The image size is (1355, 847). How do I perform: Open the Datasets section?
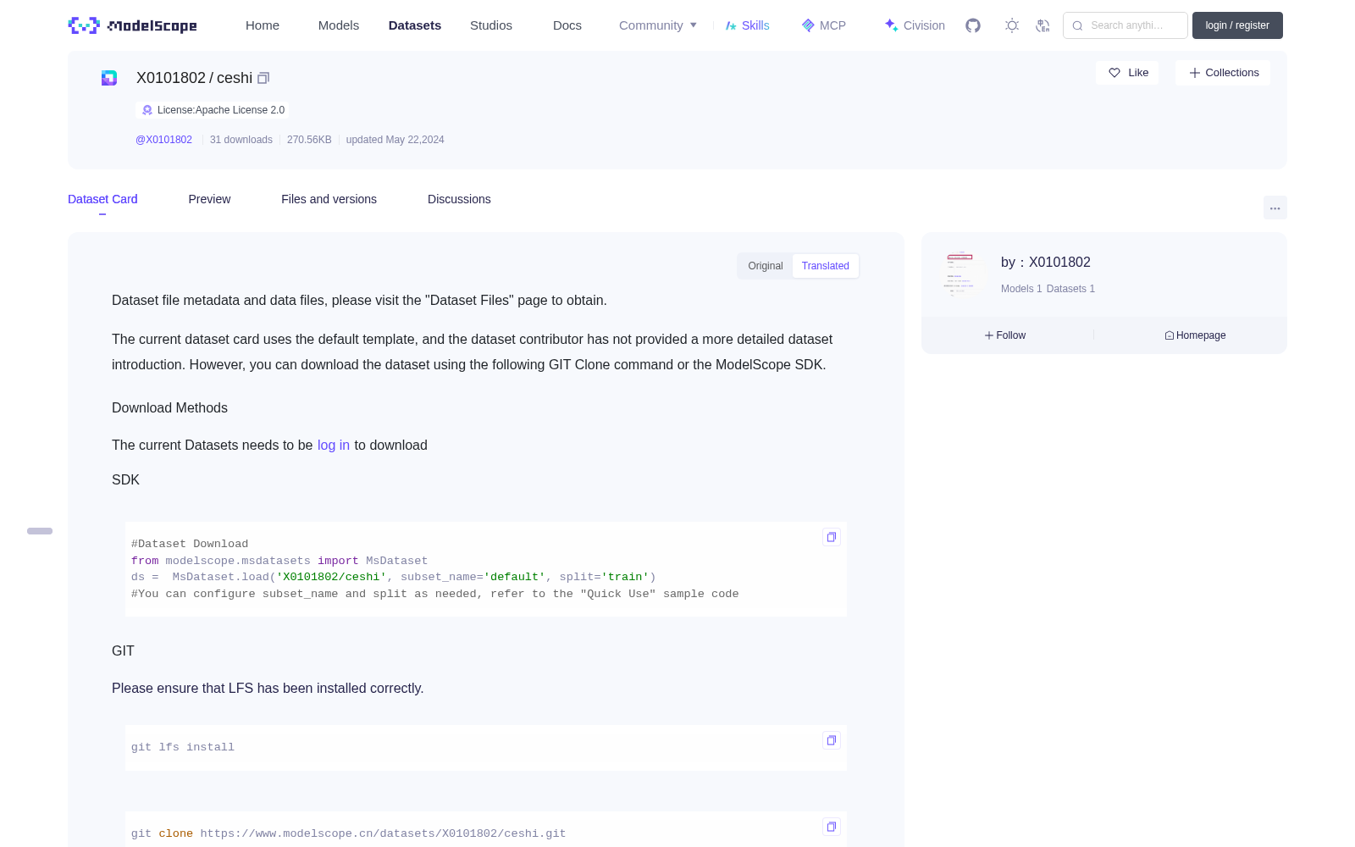415,25
